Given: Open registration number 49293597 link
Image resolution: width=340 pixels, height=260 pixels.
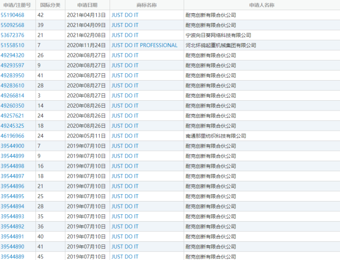Looking at the screenshot, I should click(12, 65).
